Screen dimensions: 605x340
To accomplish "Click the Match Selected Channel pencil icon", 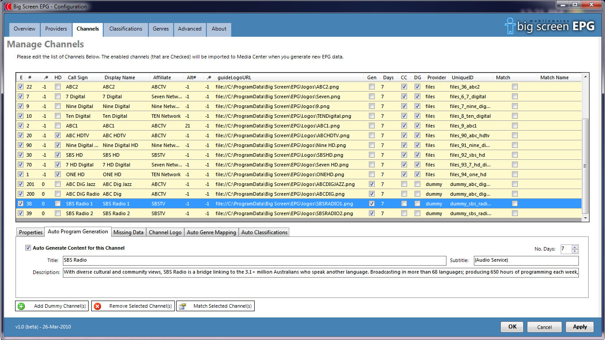I will [x=182, y=306].
